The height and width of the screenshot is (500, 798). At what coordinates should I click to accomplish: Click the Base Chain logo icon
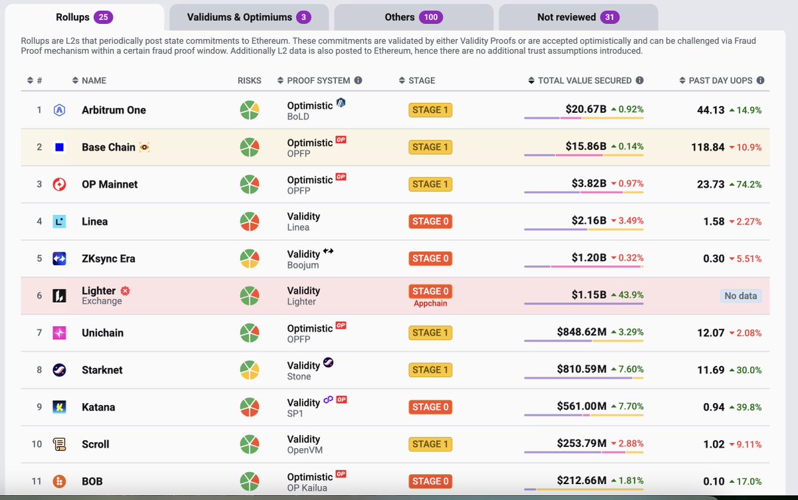(59, 147)
